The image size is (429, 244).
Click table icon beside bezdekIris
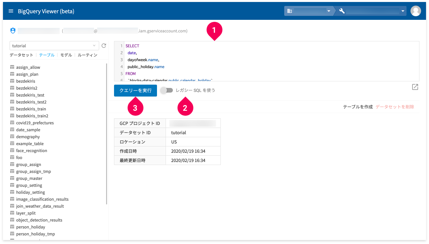[13, 81]
